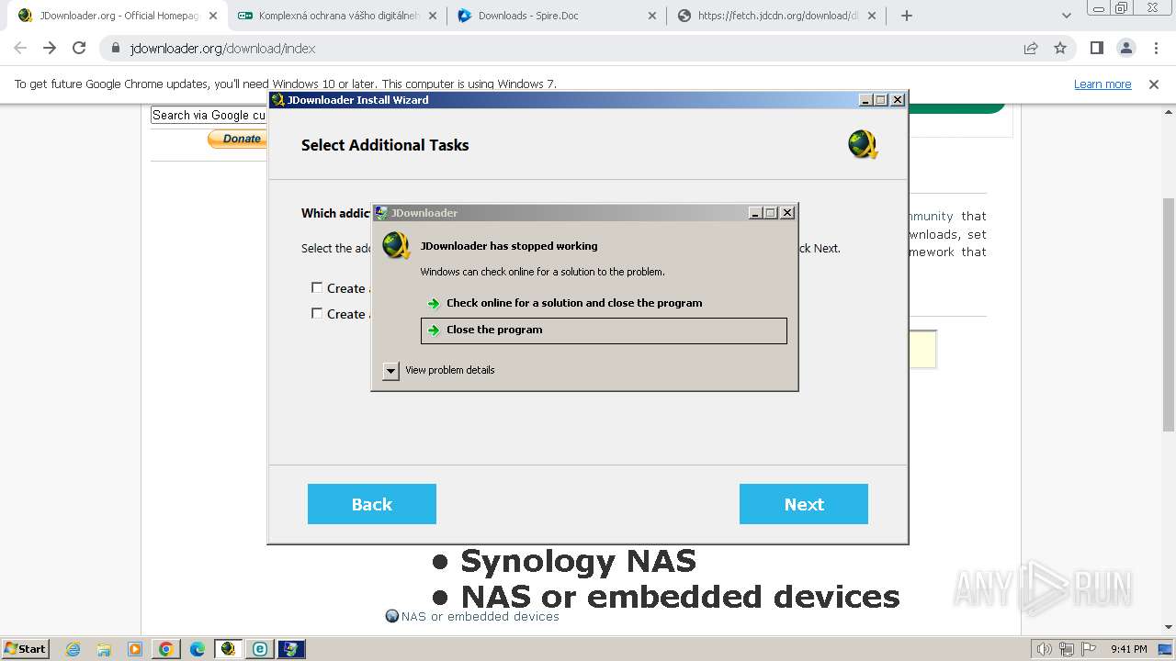Click Next in the install wizard
This screenshot has width=1176, height=661.
[x=804, y=504]
